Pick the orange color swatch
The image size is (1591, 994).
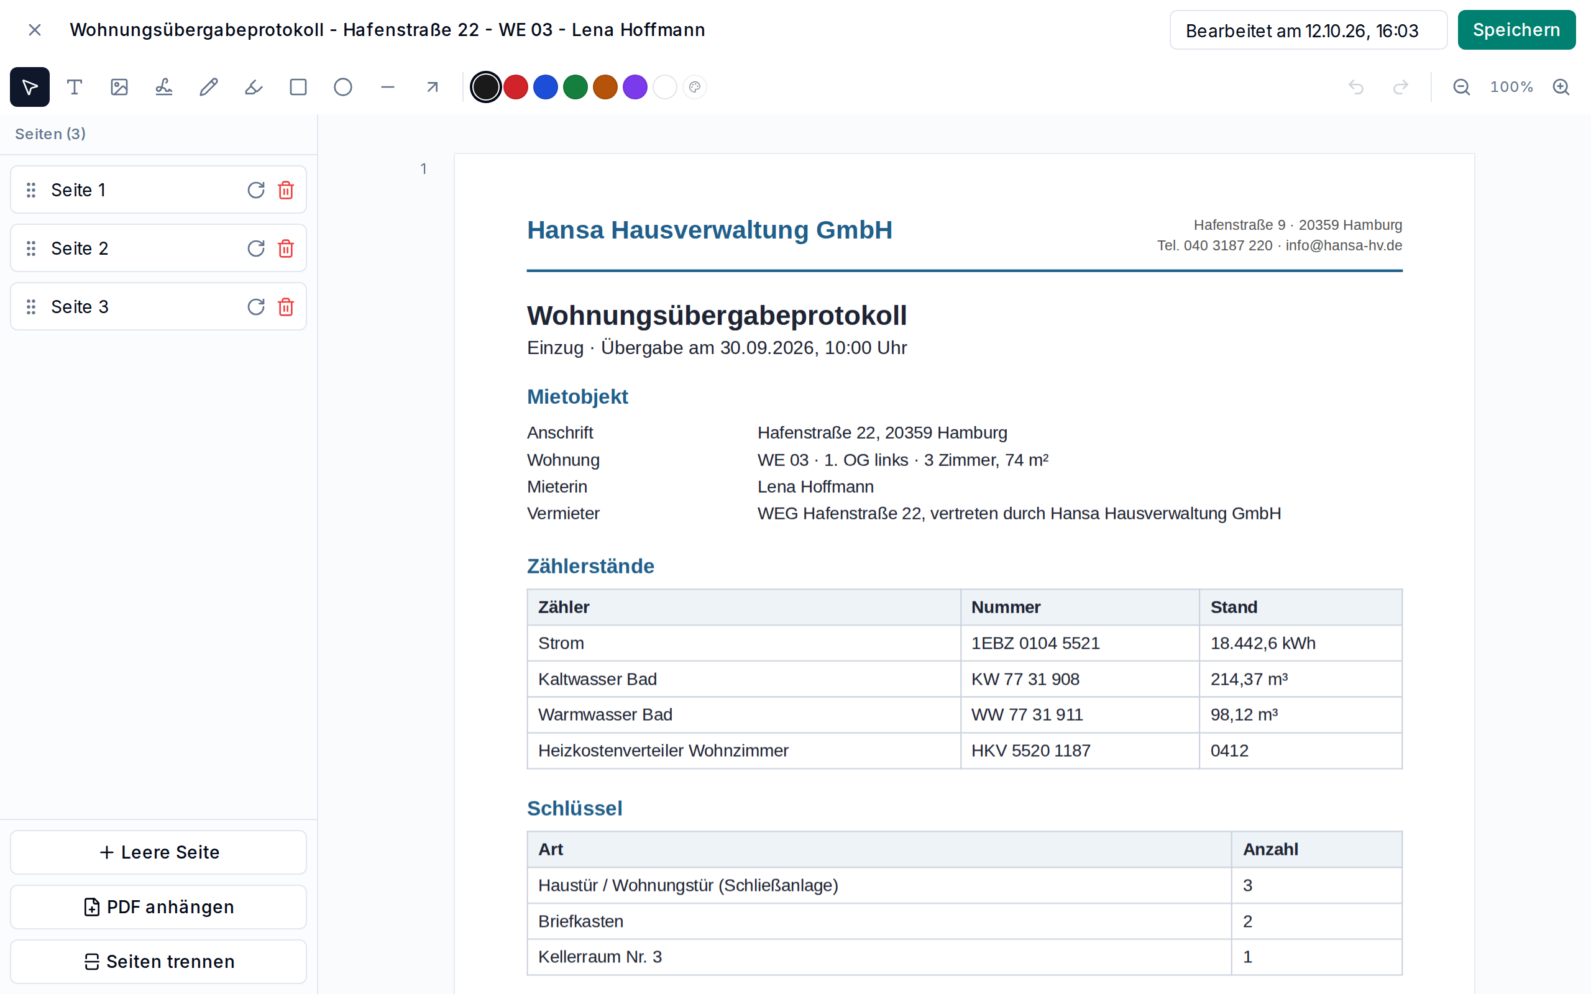point(605,87)
